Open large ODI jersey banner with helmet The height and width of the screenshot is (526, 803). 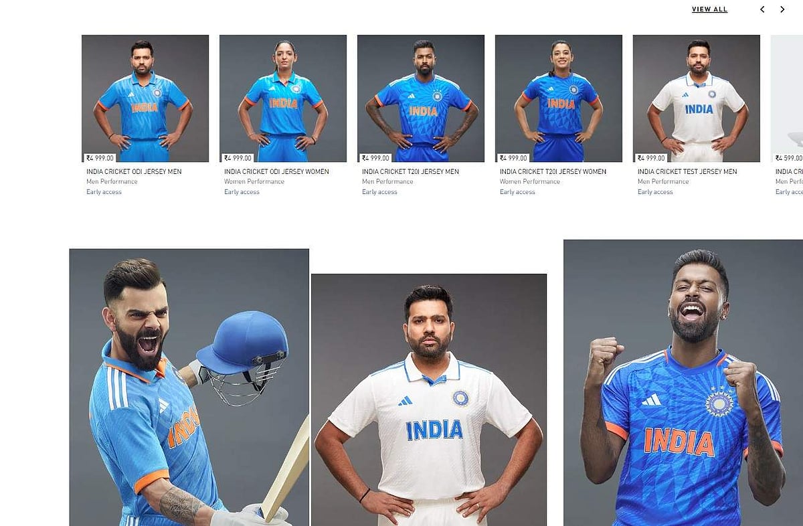189,387
